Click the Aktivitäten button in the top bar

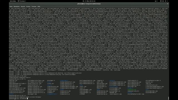click(13, 1)
